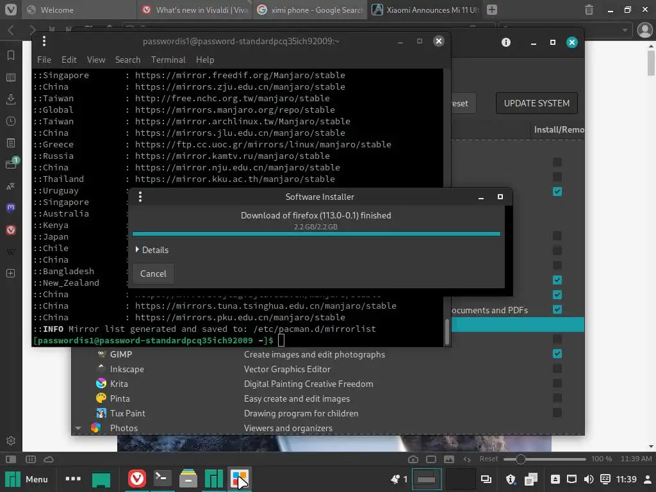Open page actions code icon in status bar
The width and height of the screenshot is (656, 492).
pos(467,459)
